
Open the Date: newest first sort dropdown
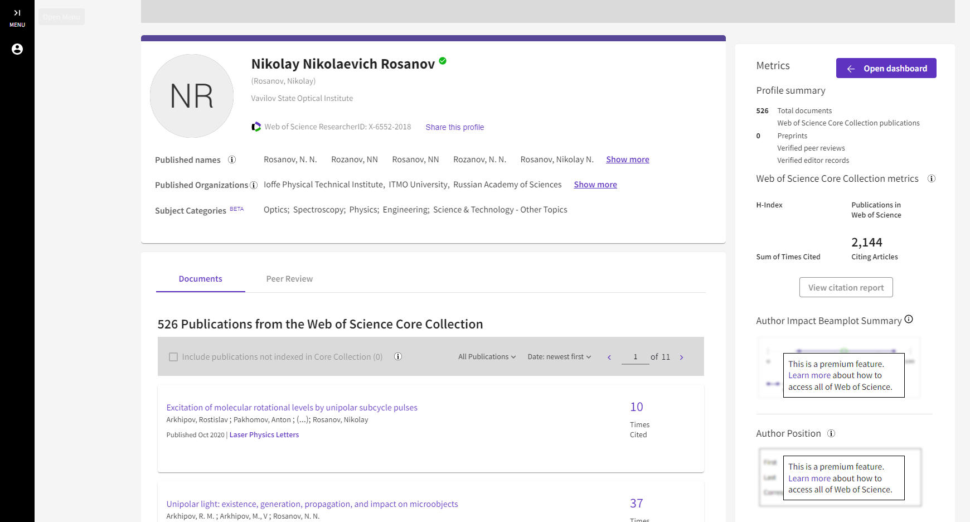559,357
